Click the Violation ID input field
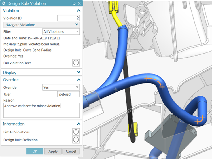Viewport: 212px width, 159px height. click(68, 18)
